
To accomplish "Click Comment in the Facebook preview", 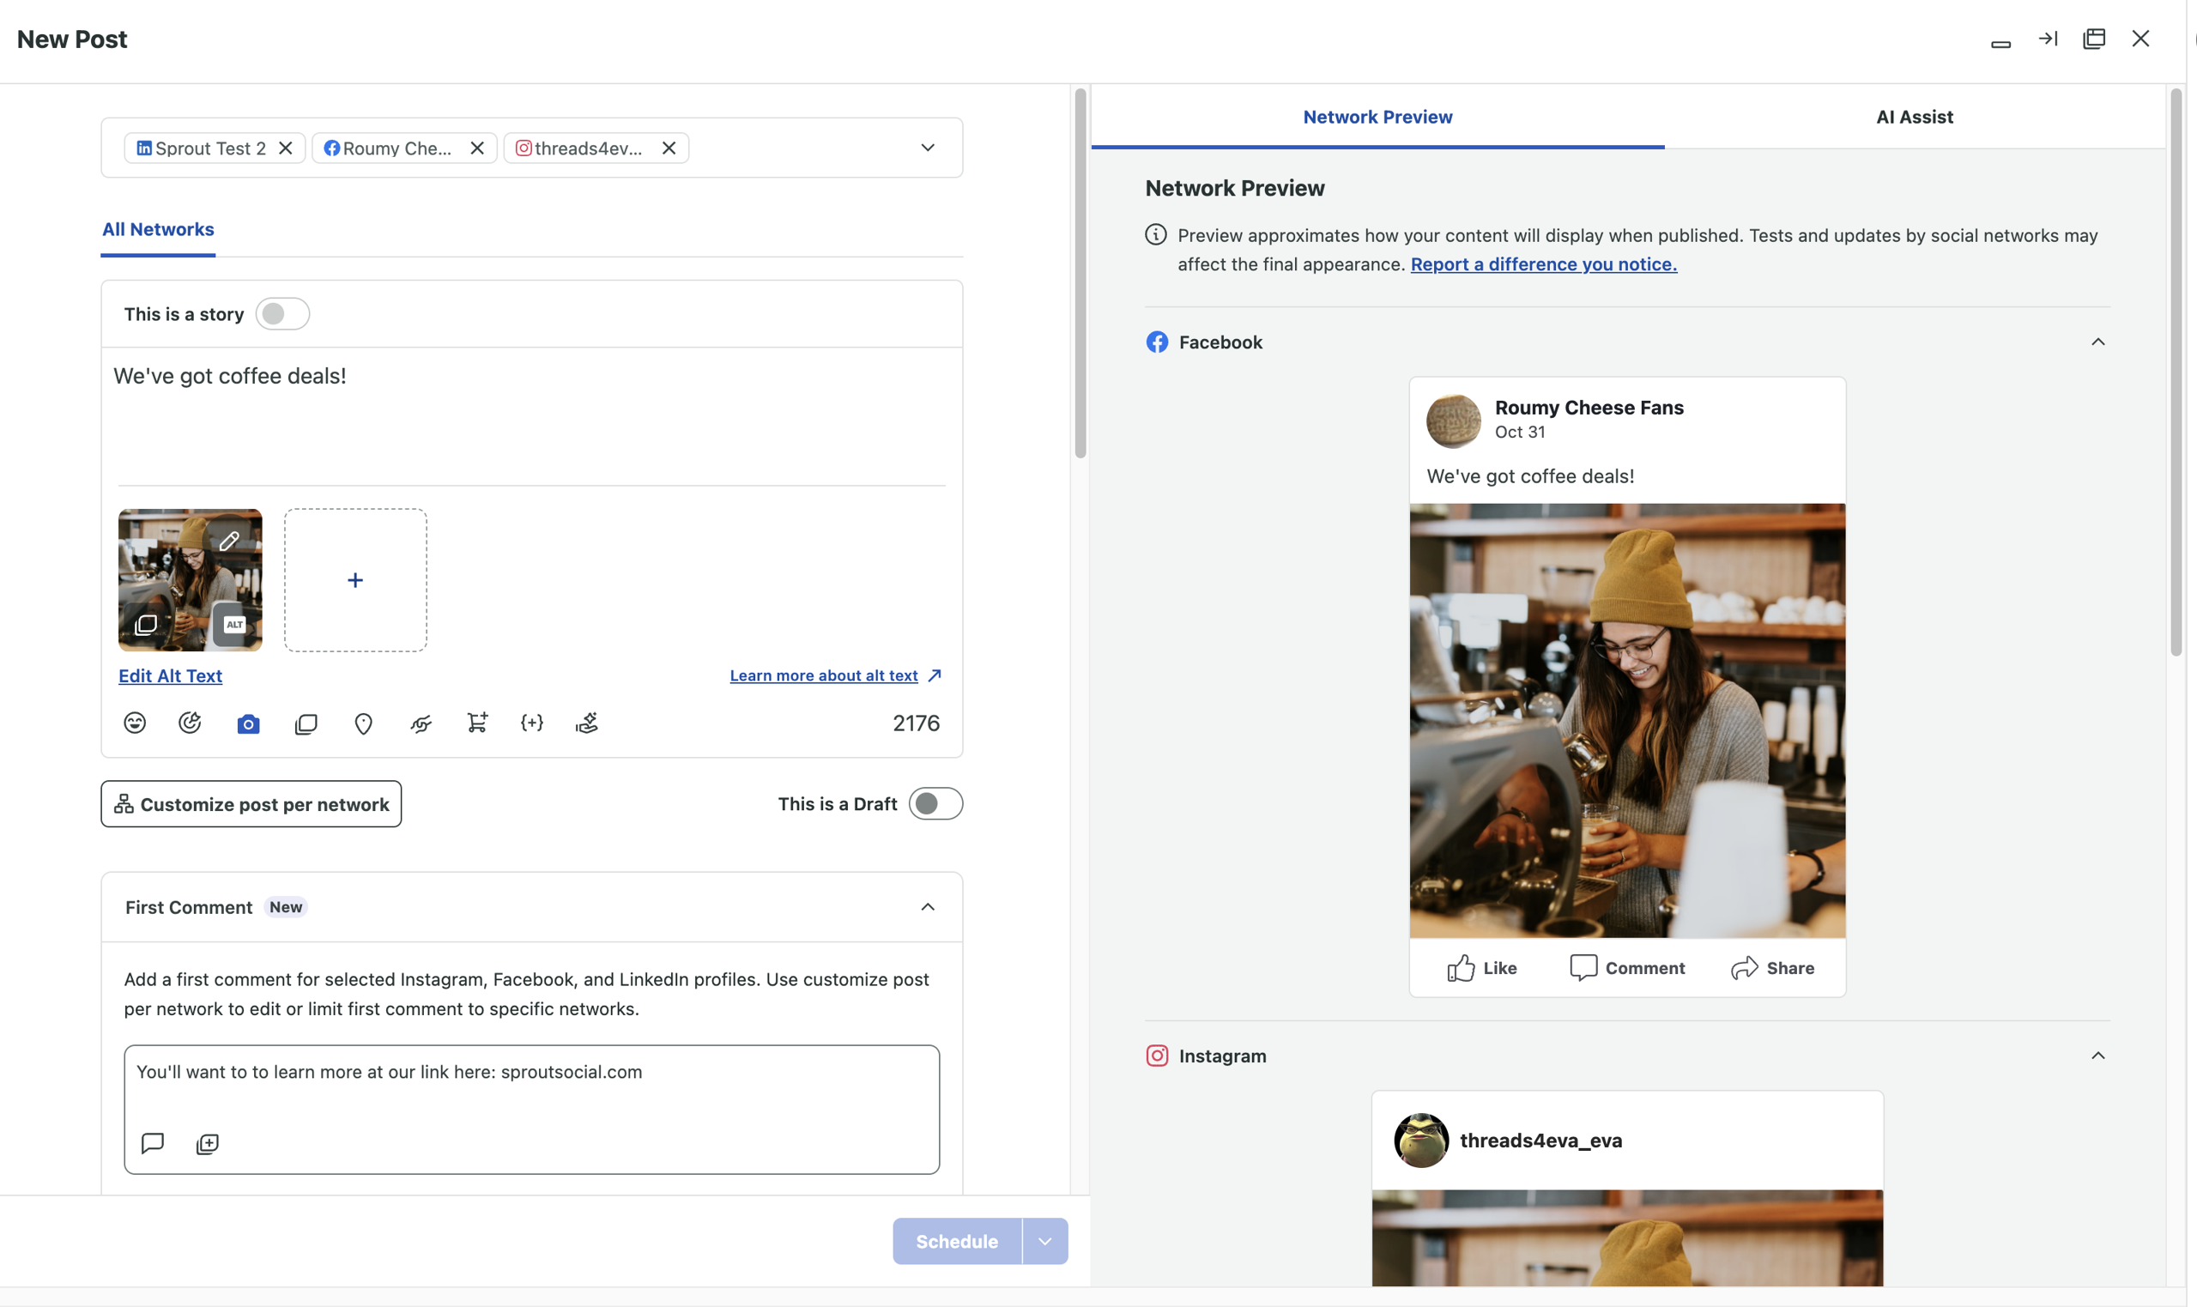I will click(x=1627, y=968).
